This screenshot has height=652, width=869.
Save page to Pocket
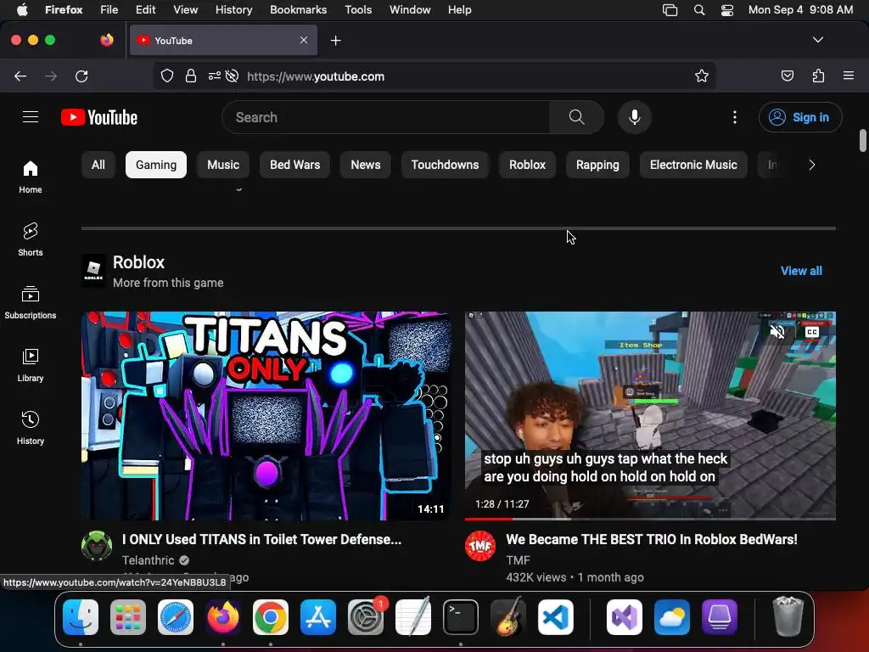click(787, 76)
